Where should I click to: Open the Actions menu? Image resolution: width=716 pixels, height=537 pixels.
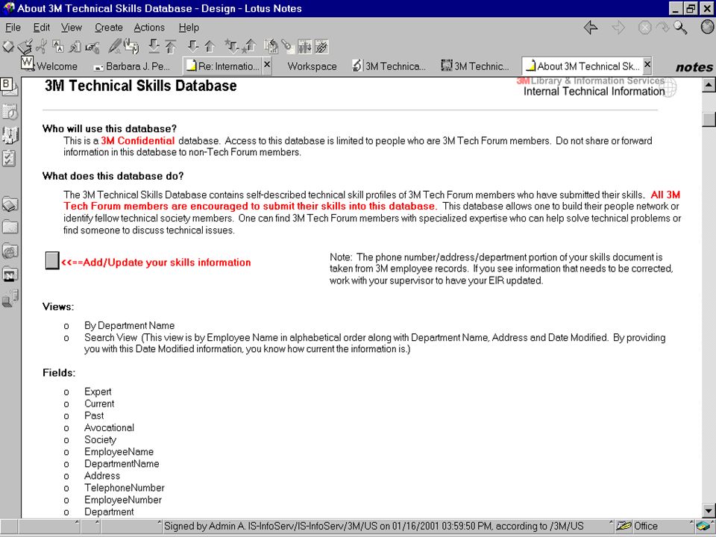[149, 28]
